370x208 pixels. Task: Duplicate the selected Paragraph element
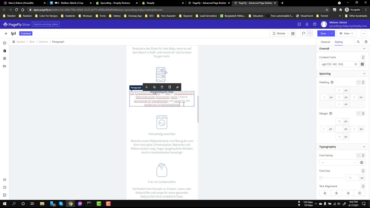click(154, 87)
